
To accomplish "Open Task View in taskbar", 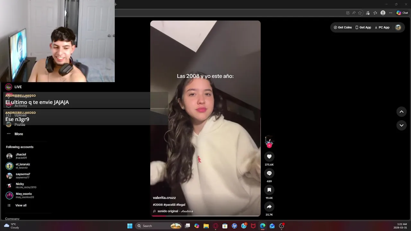I will (x=188, y=226).
